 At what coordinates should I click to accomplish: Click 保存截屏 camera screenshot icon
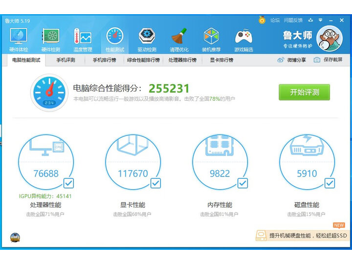[x=317, y=60]
